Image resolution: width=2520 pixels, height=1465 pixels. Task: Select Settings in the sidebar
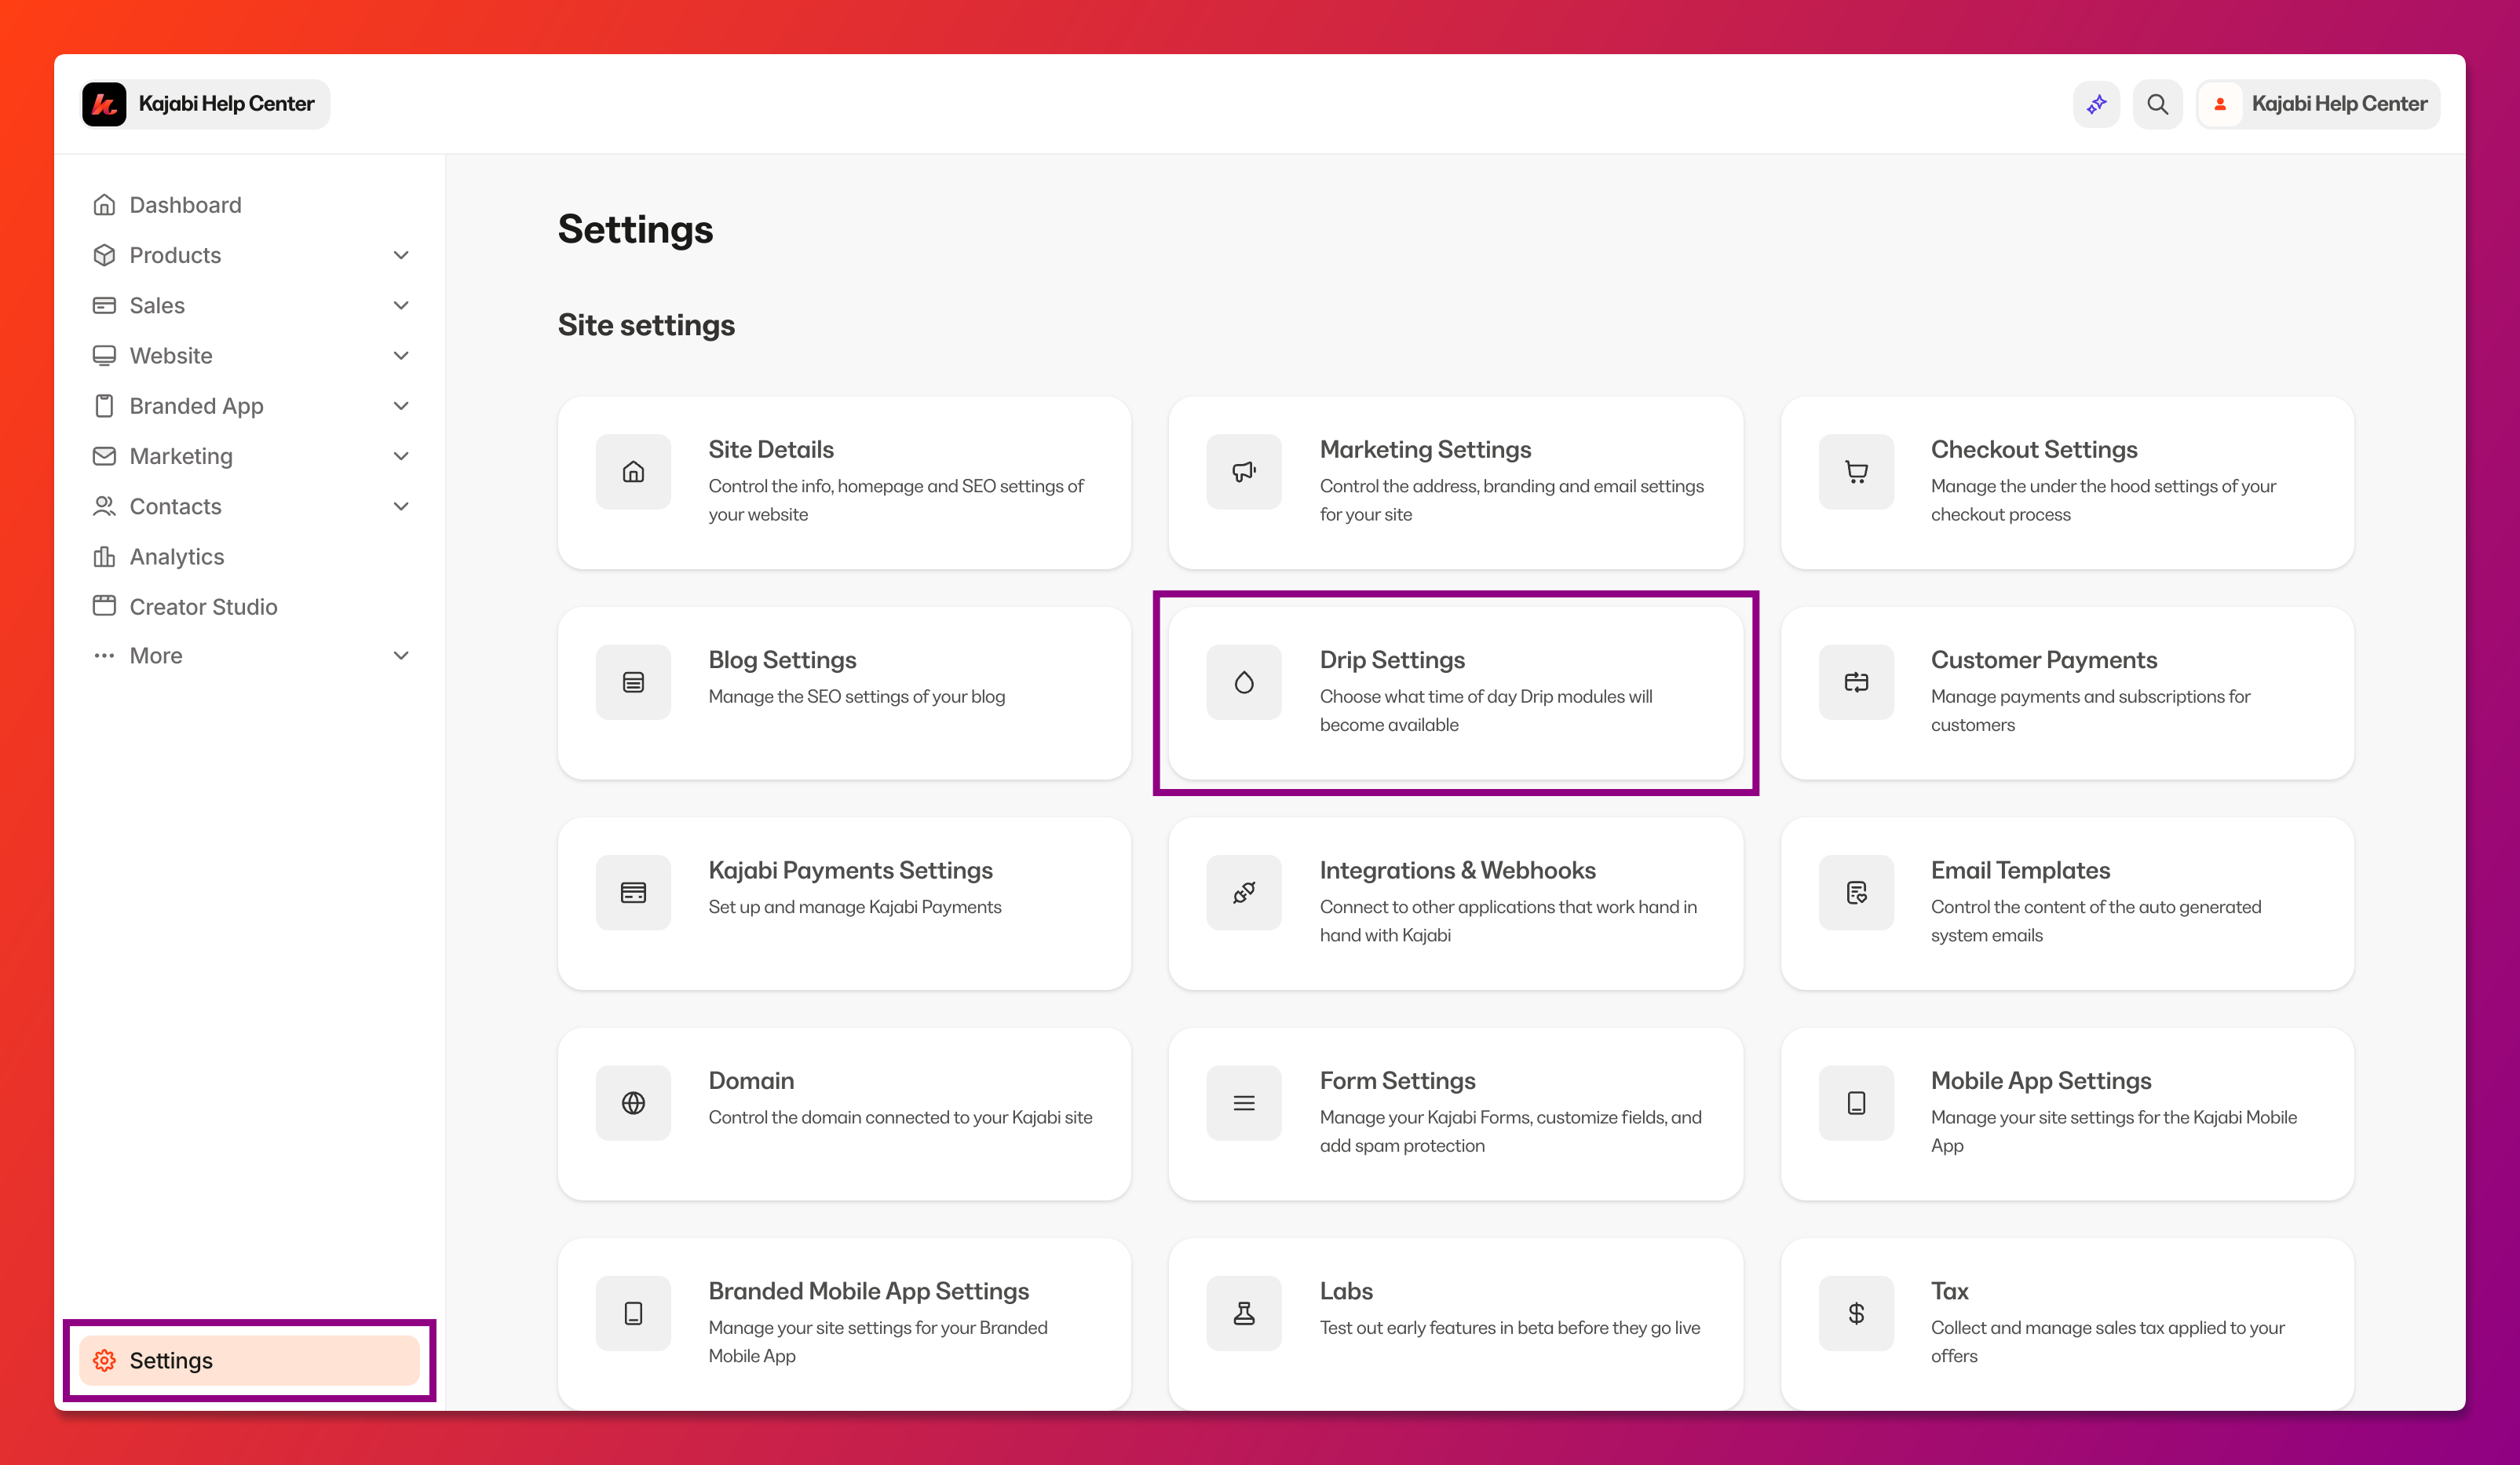[x=249, y=1360]
